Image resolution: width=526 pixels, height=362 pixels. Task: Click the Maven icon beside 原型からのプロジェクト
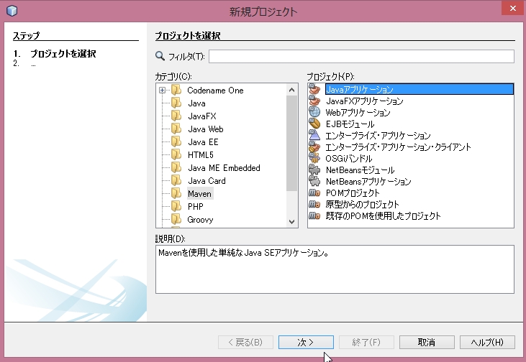click(x=314, y=204)
